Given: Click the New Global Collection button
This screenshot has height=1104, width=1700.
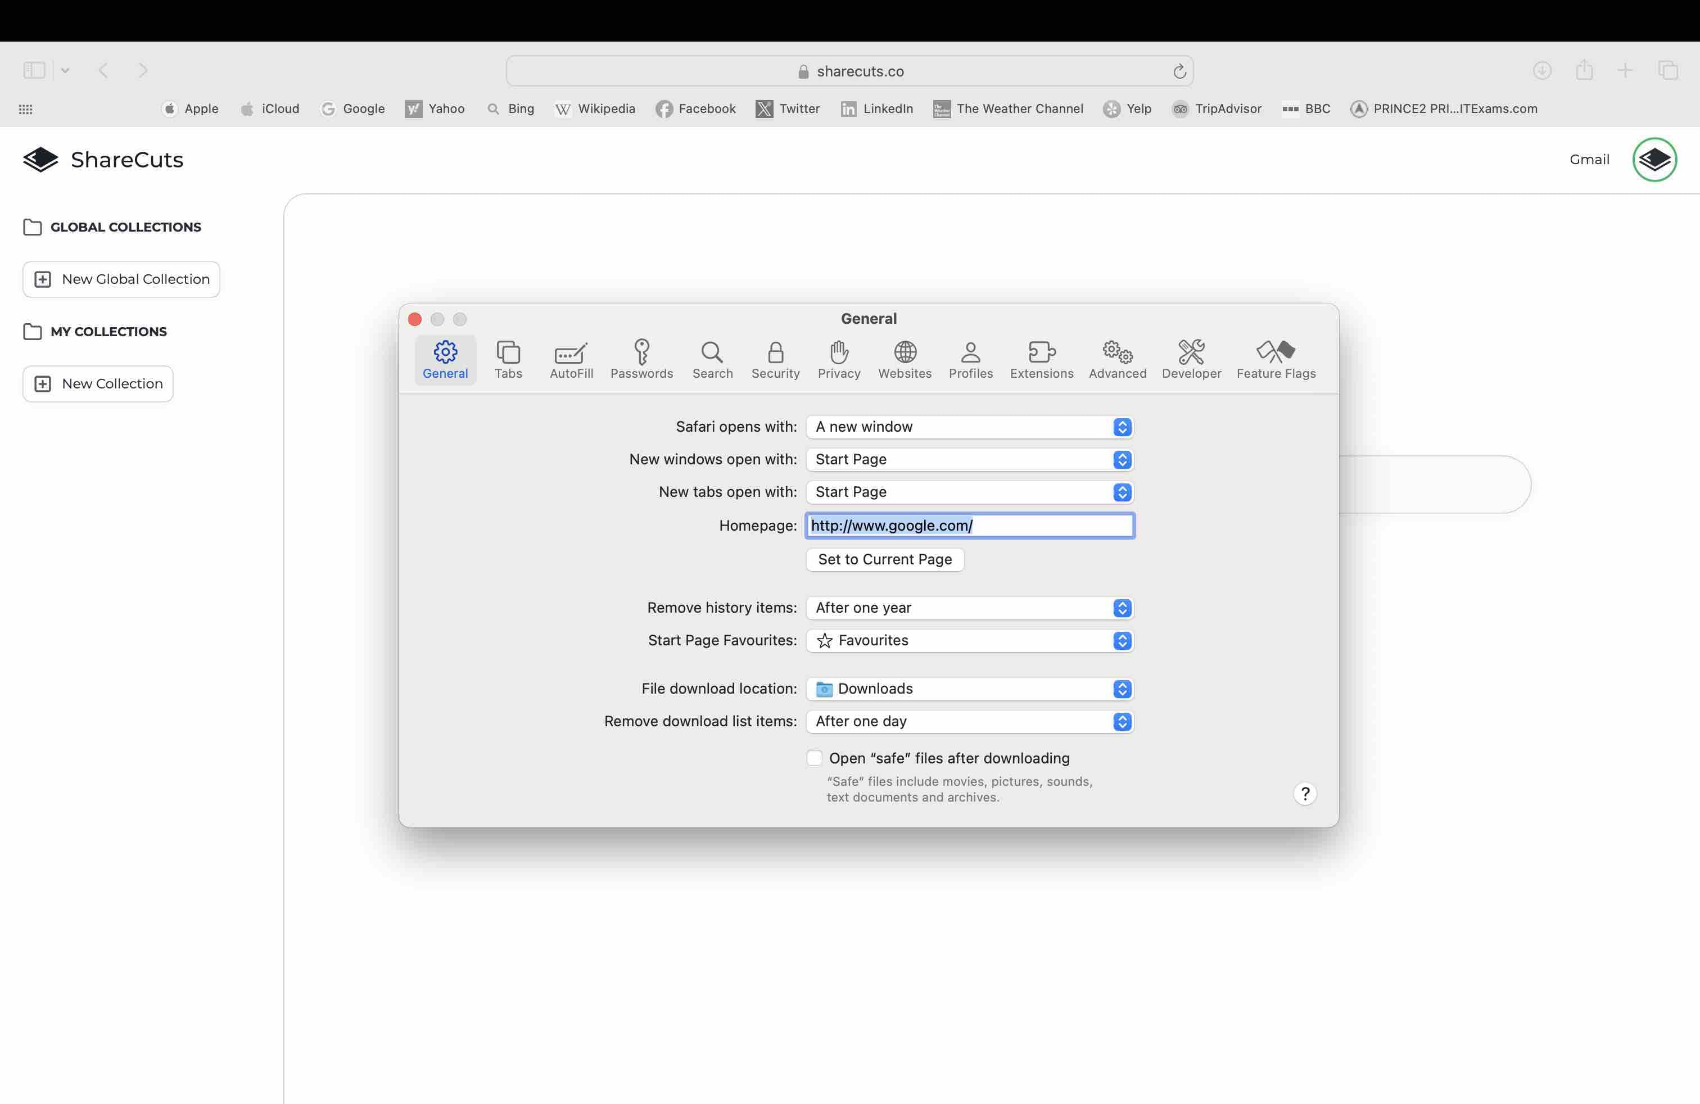Looking at the screenshot, I should point(121,279).
